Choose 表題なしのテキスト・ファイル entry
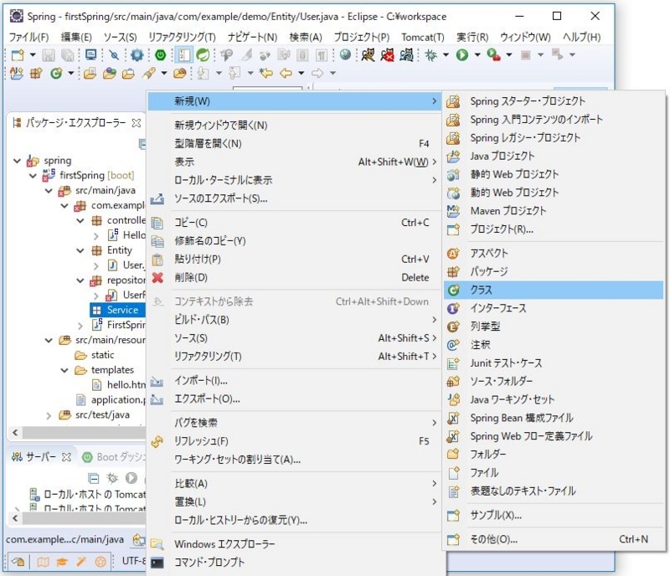 click(x=553, y=491)
